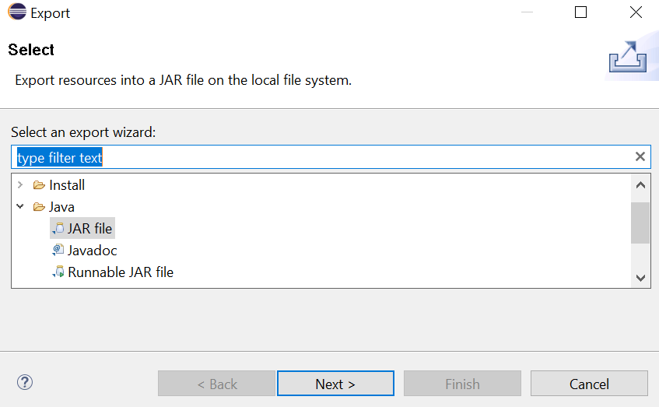Click the Next button
Image resolution: width=659 pixels, height=407 pixels.
point(335,384)
